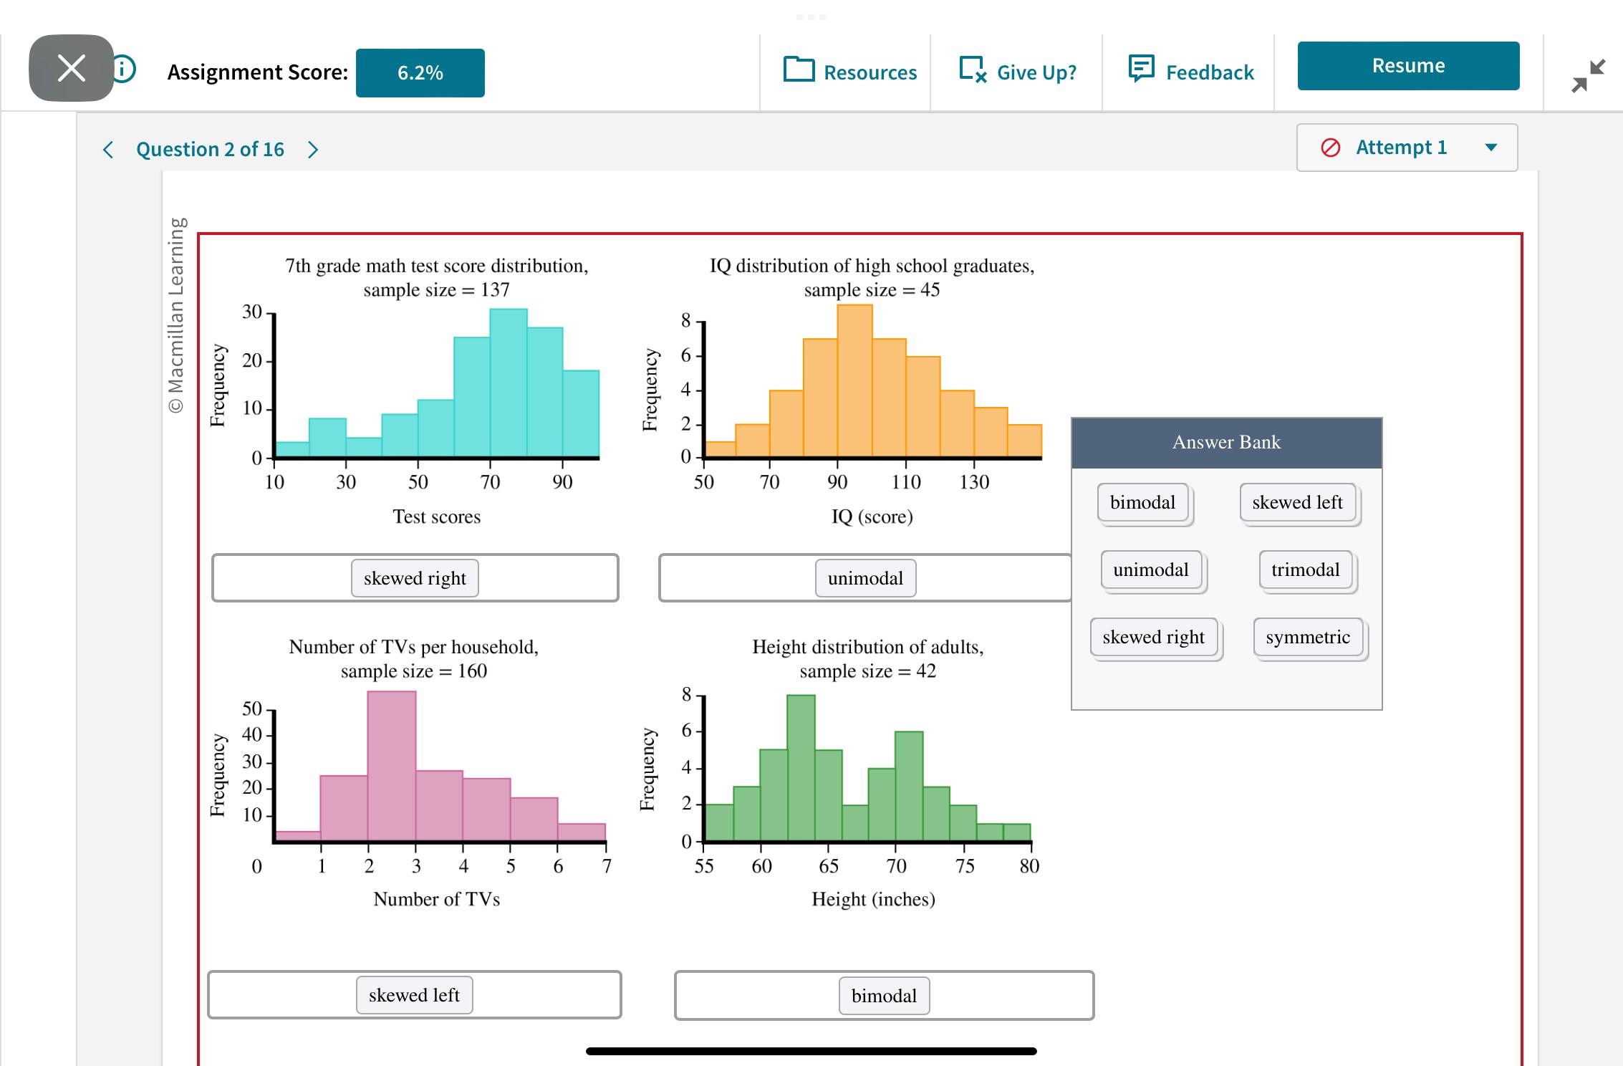The image size is (1623, 1066).
Task: Select symmetric in the Answer Bank
Action: (1308, 637)
